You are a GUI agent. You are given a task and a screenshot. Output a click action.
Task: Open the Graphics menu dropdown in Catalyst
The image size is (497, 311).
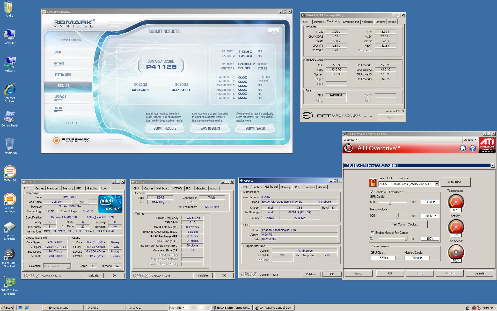click(x=350, y=140)
